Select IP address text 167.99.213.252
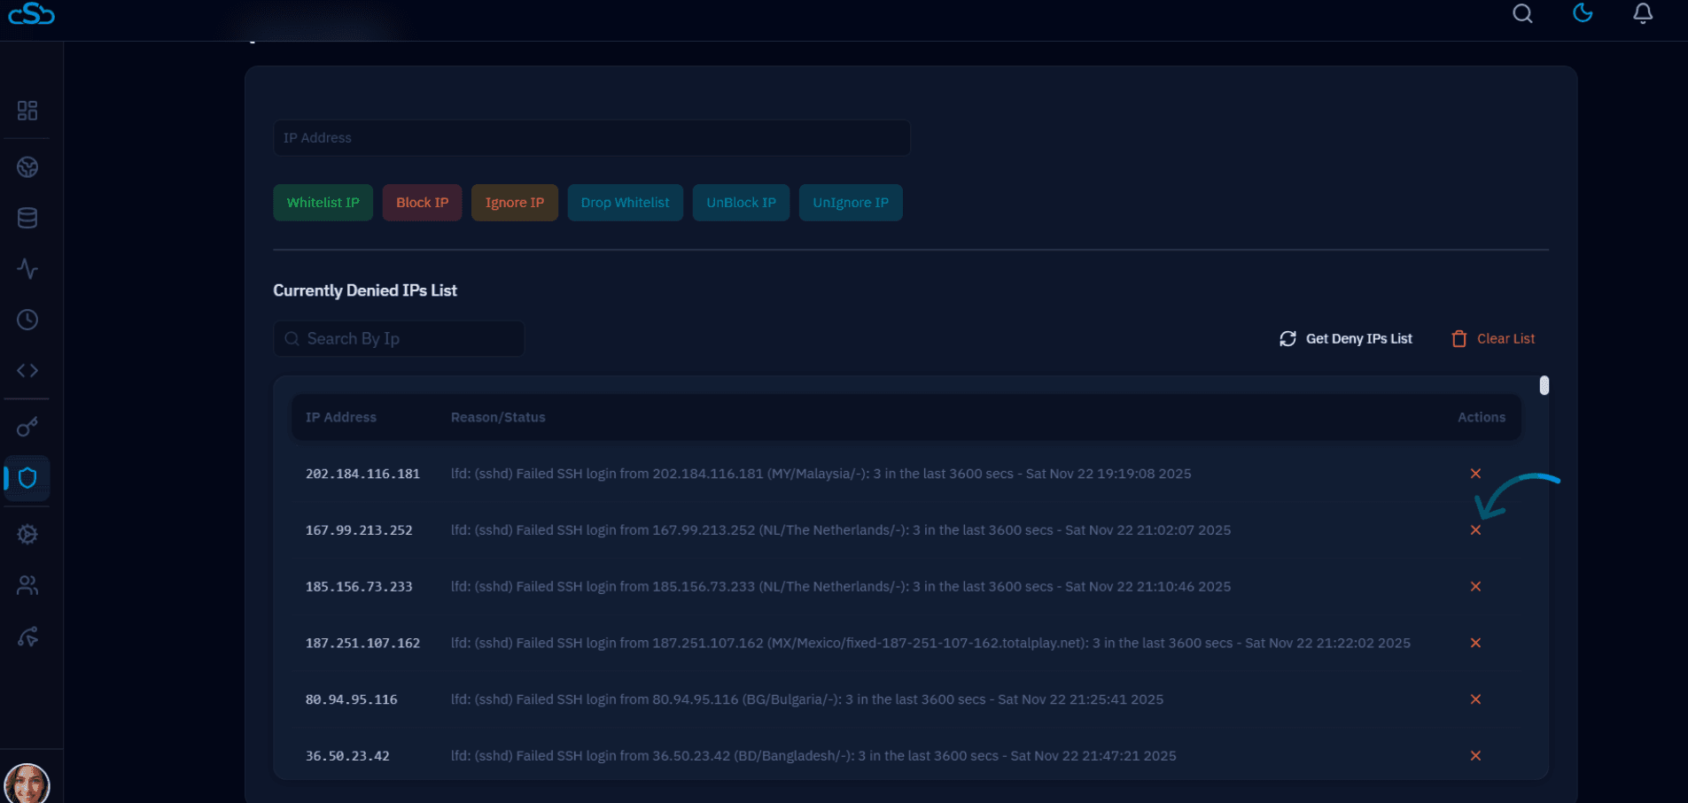The height and width of the screenshot is (803, 1688). (x=359, y=530)
